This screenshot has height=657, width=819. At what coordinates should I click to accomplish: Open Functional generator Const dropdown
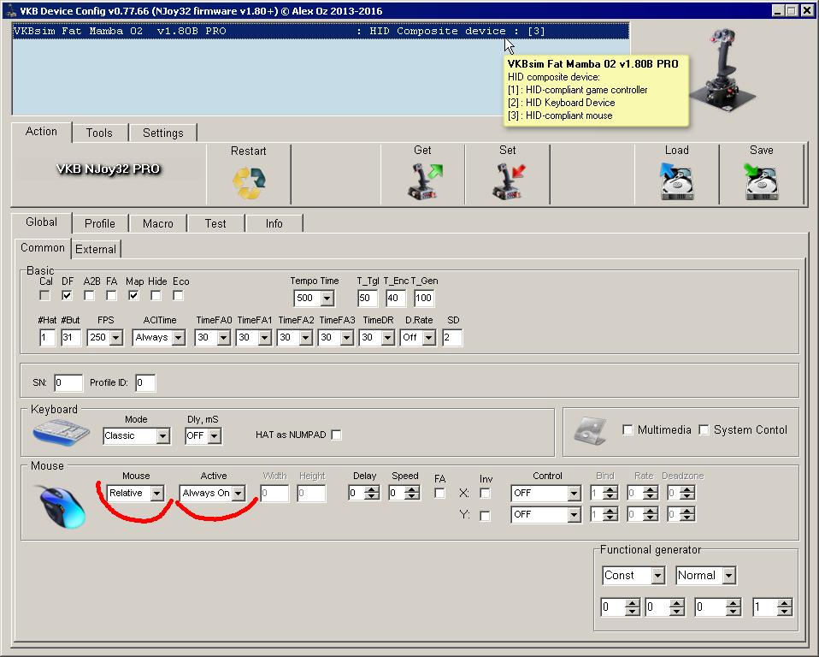pos(658,576)
